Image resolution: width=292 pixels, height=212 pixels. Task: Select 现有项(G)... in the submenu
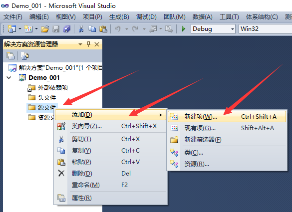click(227, 128)
